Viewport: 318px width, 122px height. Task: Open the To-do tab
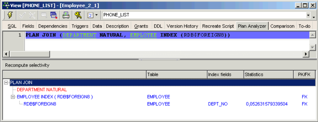pos(305,26)
